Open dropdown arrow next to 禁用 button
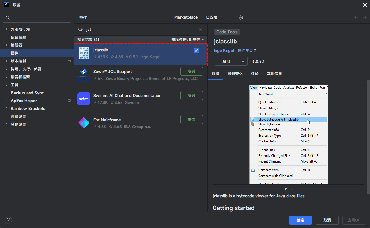Viewport: 370px width, 228px height. 243,61
